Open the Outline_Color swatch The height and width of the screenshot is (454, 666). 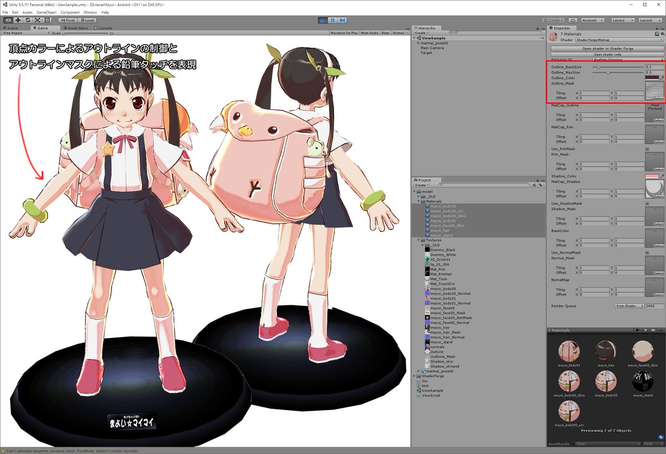652,78
